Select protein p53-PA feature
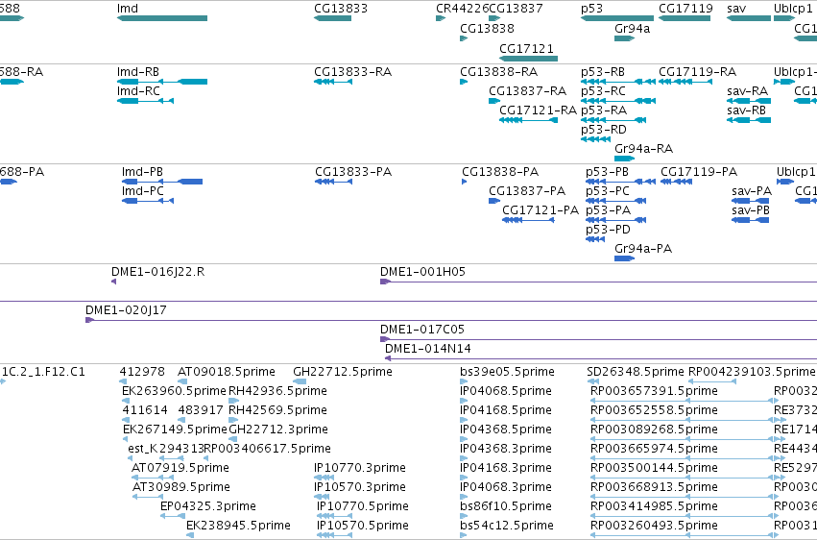Screen dimensions: 817x540 pyautogui.click(x=616, y=220)
